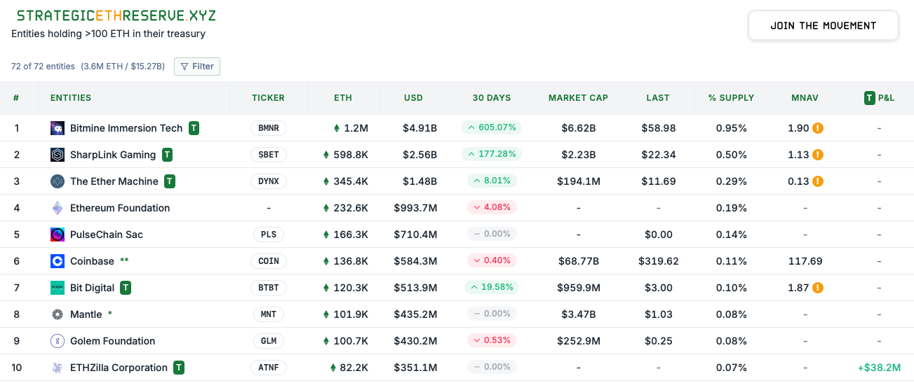Image resolution: width=914 pixels, height=383 pixels.
Task: Open the PulseChain Sac entity name
Action: (x=107, y=235)
